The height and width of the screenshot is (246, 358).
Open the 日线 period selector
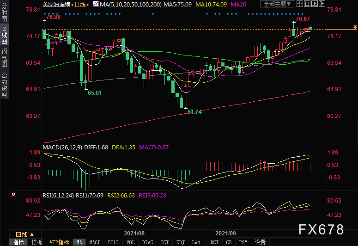pos(25,234)
